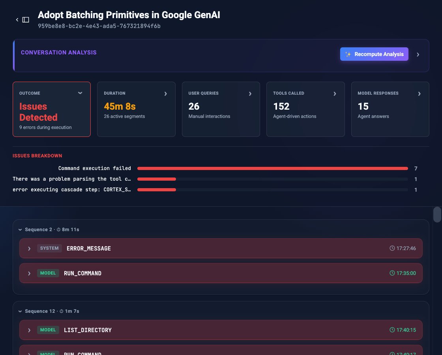Click the scrollbar thumb on the right
442x355 pixels.
(x=437, y=215)
